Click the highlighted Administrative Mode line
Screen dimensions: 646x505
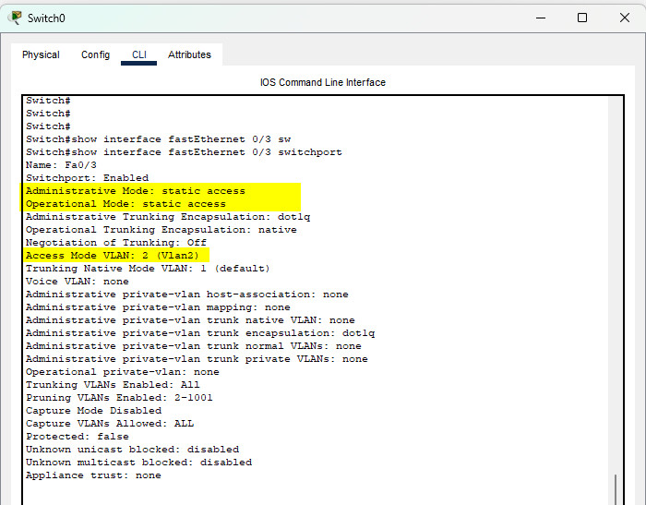click(136, 191)
